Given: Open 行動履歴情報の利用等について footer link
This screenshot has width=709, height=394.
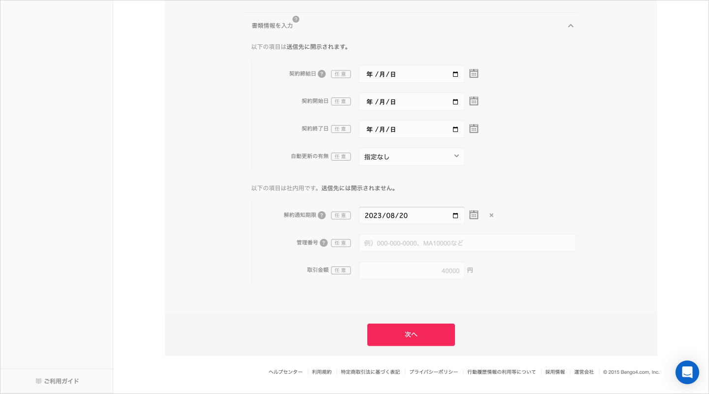Looking at the screenshot, I should (502, 372).
